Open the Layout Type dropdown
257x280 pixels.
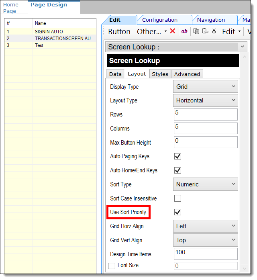pyautogui.click(x=206, y=100)
